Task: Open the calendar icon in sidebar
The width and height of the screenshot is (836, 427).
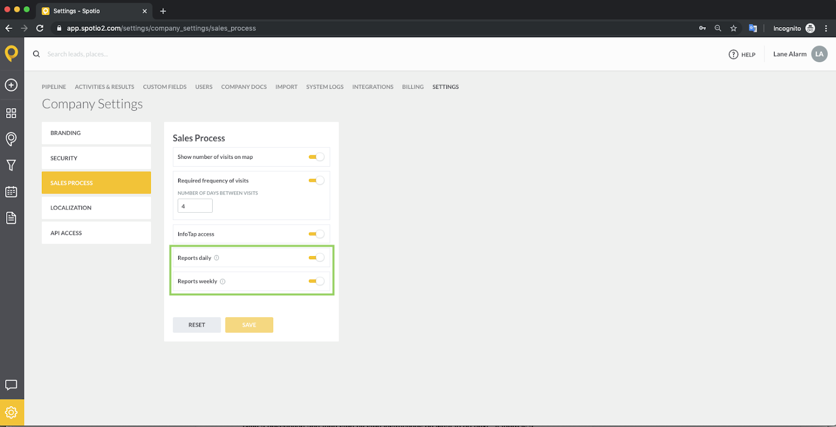Action: (11, 192)
